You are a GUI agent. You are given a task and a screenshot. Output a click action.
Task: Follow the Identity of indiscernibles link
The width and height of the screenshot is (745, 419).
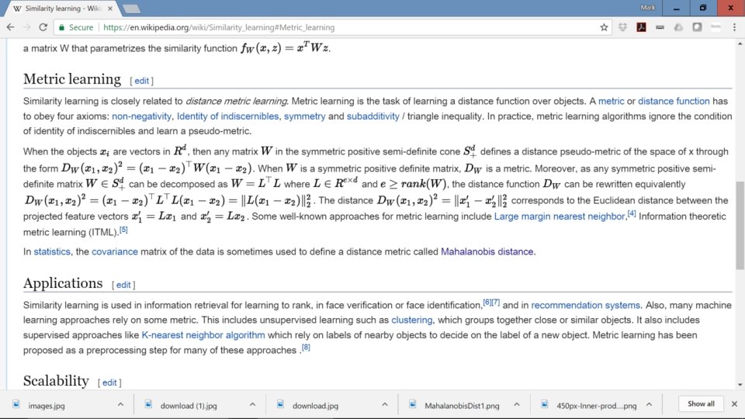point(227,116)
